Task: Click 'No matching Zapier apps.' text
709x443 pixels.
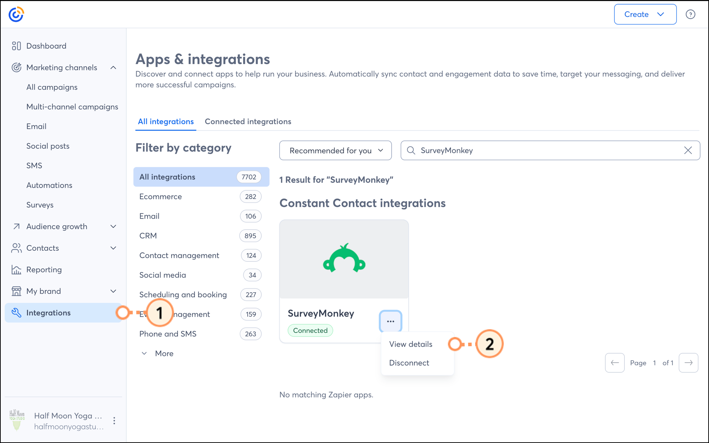Action: (x=326, y=395)
